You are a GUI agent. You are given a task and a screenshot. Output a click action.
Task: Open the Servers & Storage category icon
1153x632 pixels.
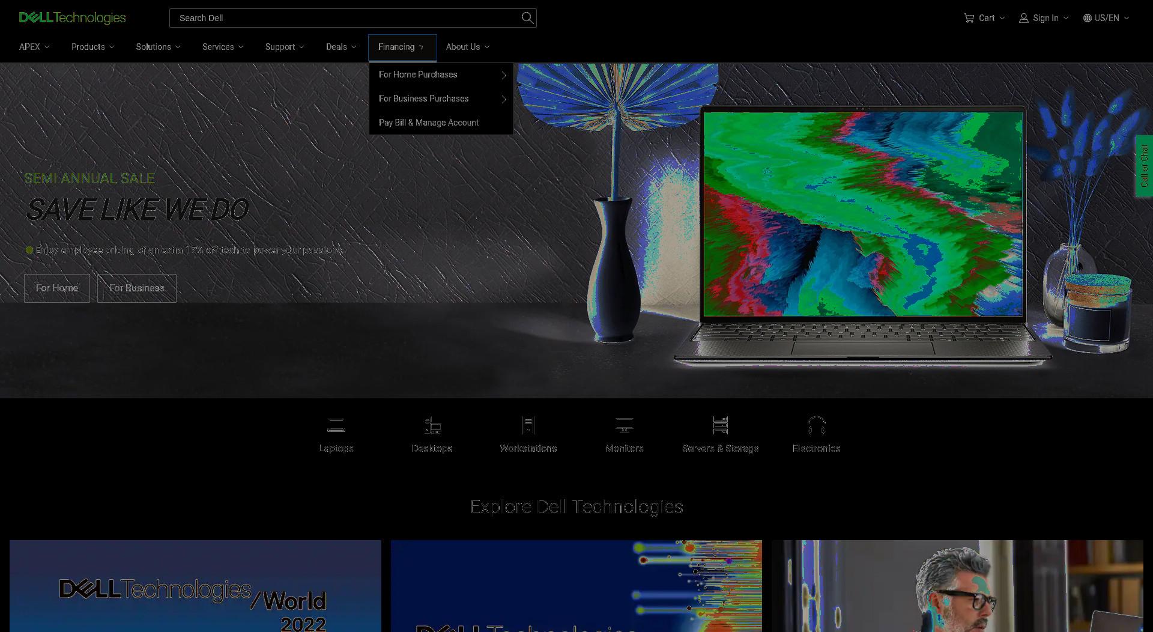721,425
